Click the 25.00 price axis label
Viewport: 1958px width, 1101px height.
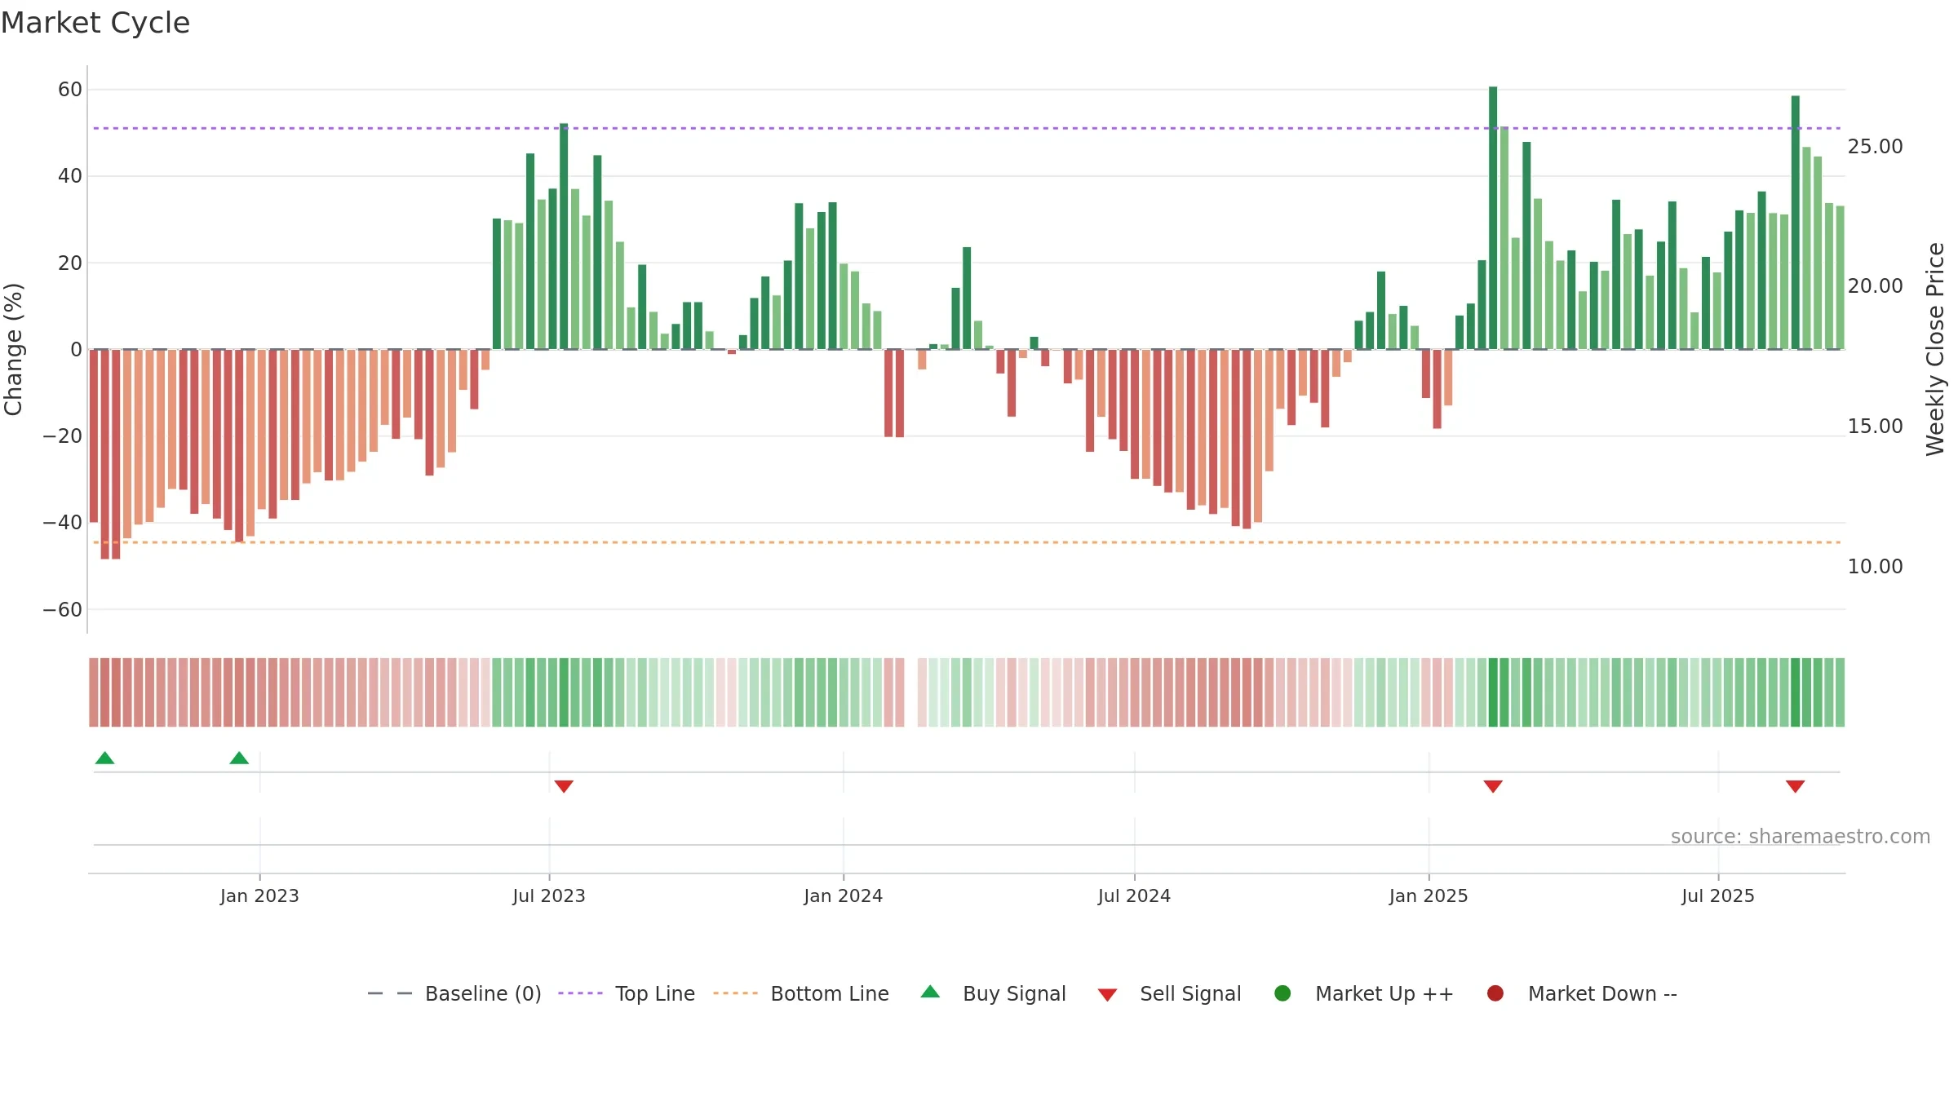1875,147
